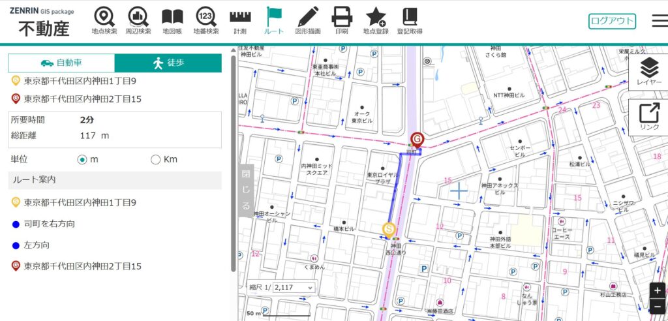Open 地点登録 location registration star

tap(376, 21)
